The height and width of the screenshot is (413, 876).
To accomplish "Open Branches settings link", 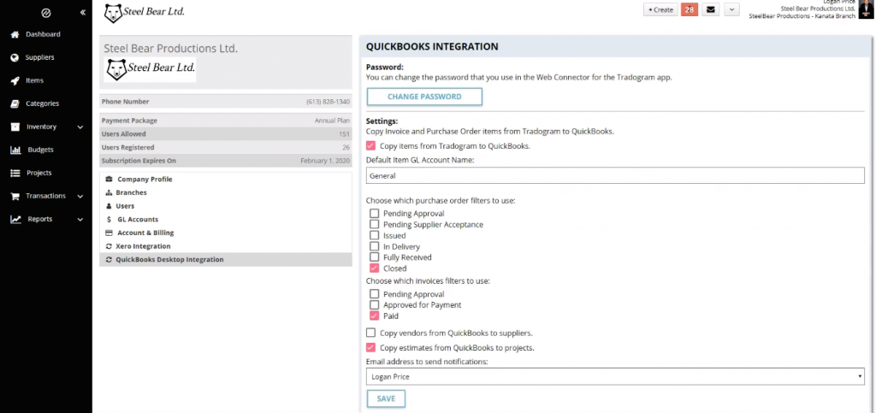I will (131, 193).
